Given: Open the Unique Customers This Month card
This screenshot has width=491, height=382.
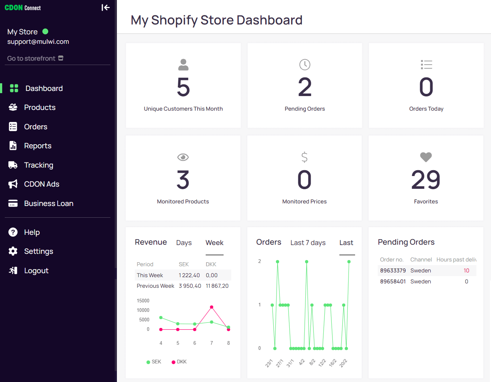Looking at the screenshot, I should [183, 85].
